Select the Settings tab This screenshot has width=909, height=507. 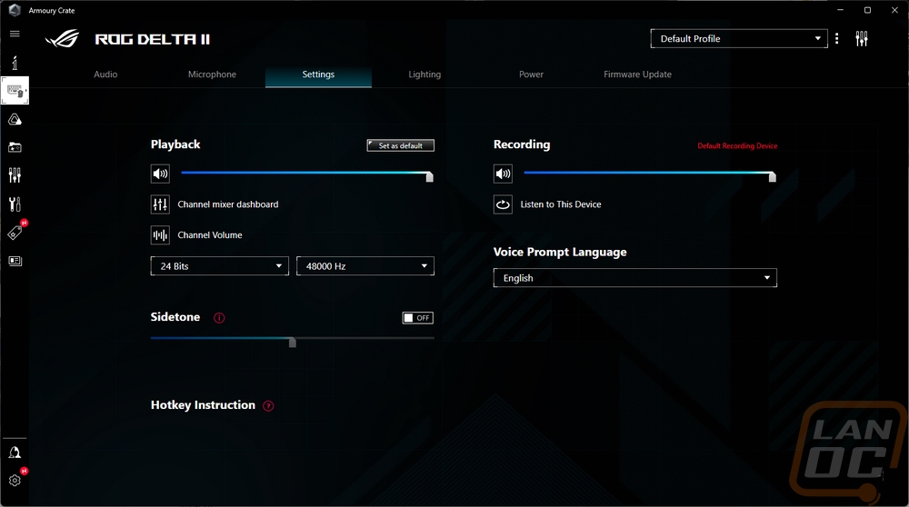[318, 75]
